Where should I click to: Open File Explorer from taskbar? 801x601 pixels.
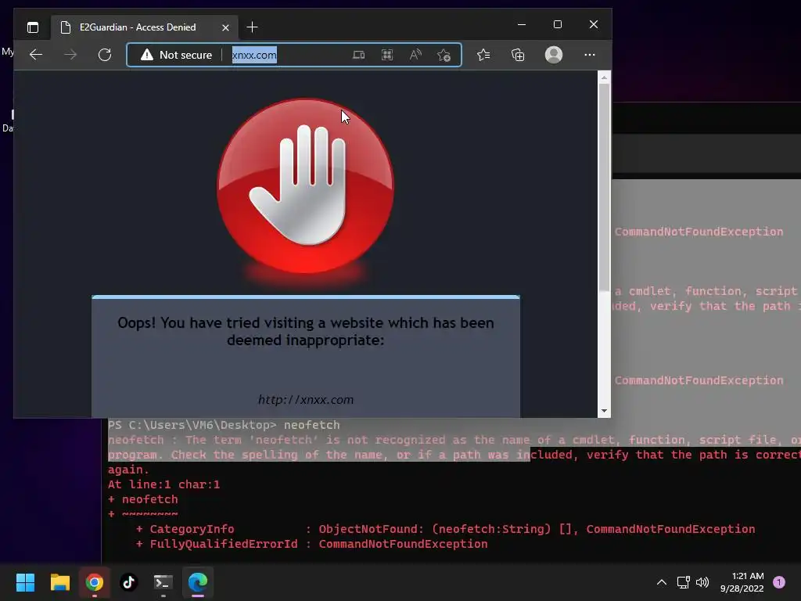click(59, 582)
